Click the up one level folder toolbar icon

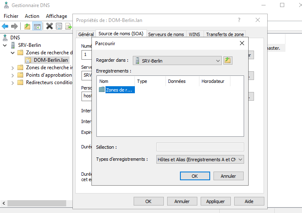point(27,26)
